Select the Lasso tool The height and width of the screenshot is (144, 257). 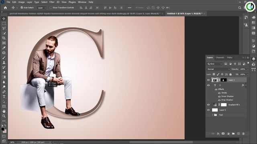pyautogui.click(x=4, y=28)
